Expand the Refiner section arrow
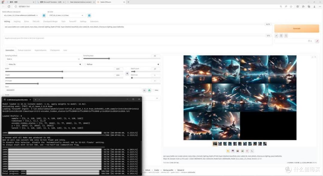This screenshot has width=323, height=176. 158,64
